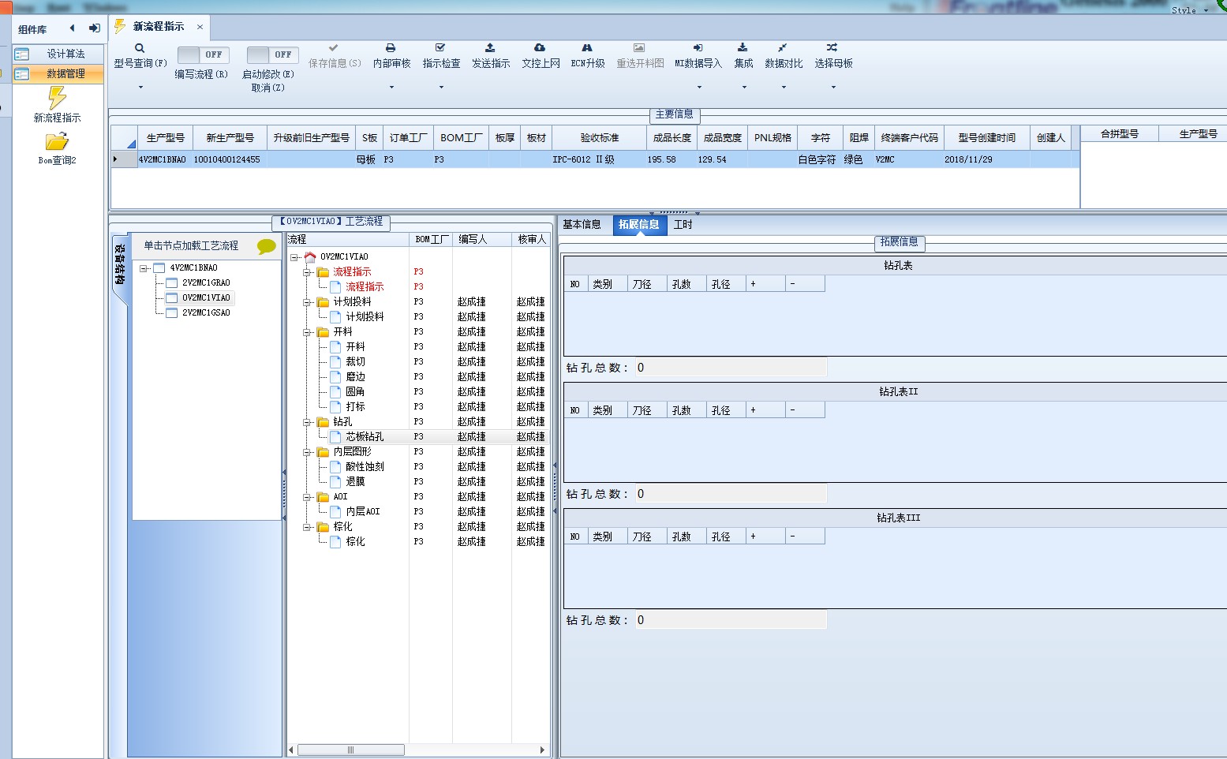This screenshot has height=759, width=1227.
Task: Switch to 工时 tab
Action: pos(683,225)
